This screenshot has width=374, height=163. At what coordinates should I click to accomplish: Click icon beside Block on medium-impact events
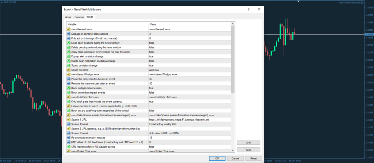click(x=68, y=92)
